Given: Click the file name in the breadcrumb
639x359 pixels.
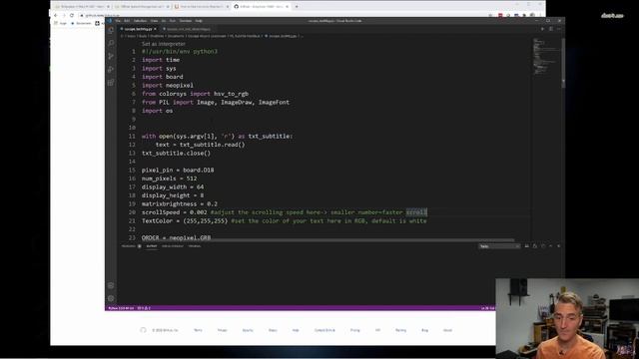Looking at the screenshot, I should [283, 36].
